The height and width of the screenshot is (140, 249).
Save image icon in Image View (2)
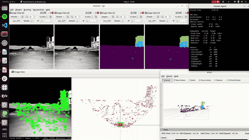pos(51,17)
